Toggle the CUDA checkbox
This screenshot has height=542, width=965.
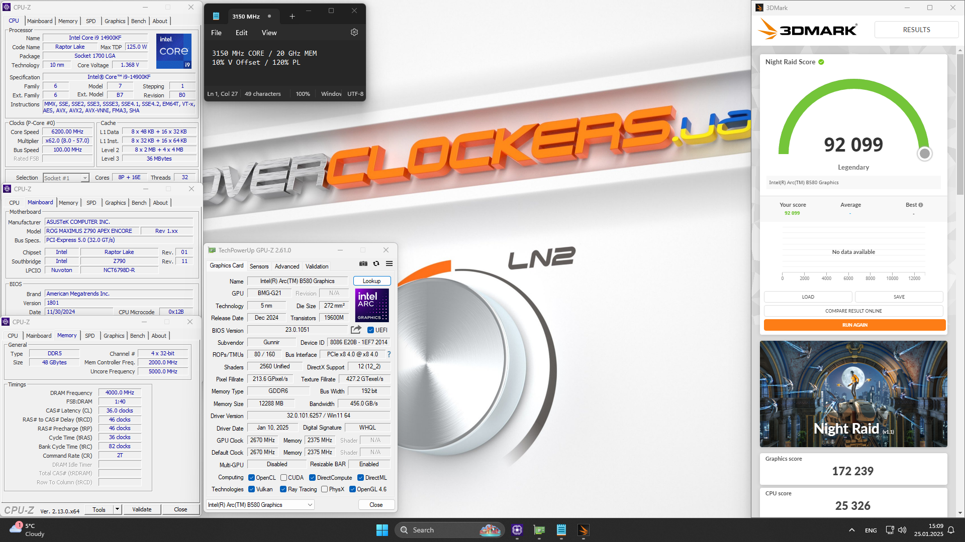point(283,477)
